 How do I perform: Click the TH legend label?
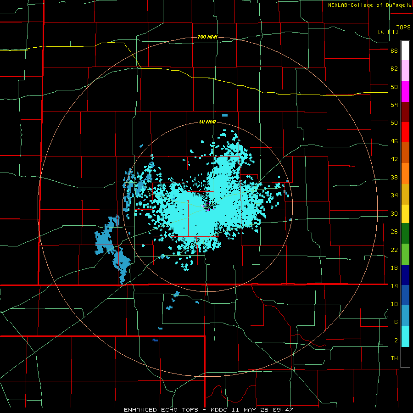coord(394,358)
